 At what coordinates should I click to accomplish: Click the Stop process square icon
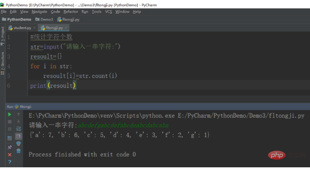(10, 122)
